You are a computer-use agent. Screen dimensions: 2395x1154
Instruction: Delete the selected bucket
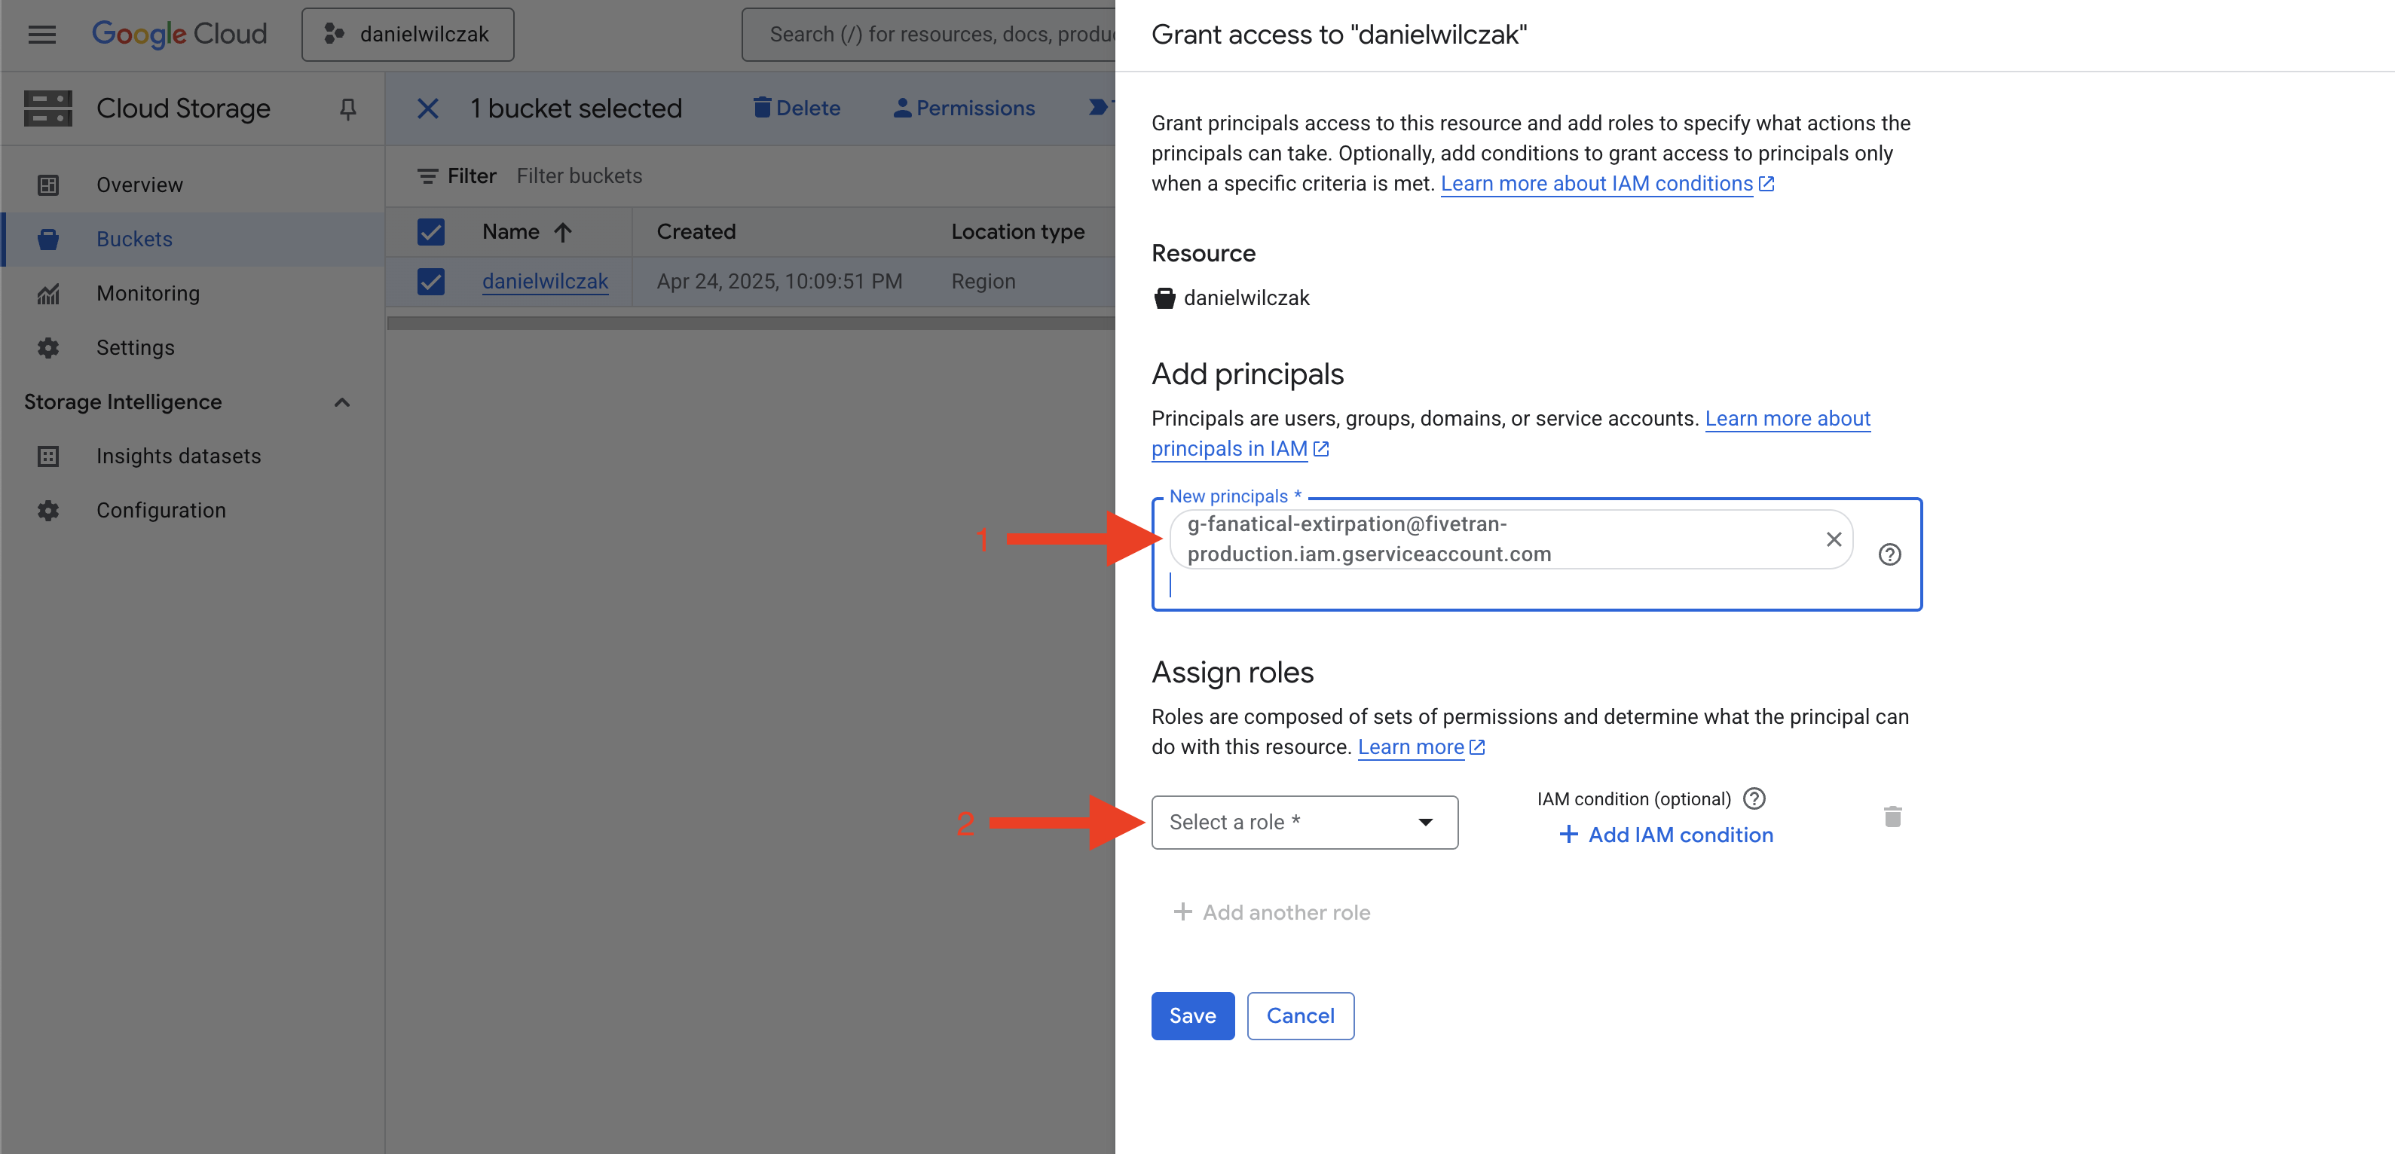pyautogui.click(x=796, y=108)
